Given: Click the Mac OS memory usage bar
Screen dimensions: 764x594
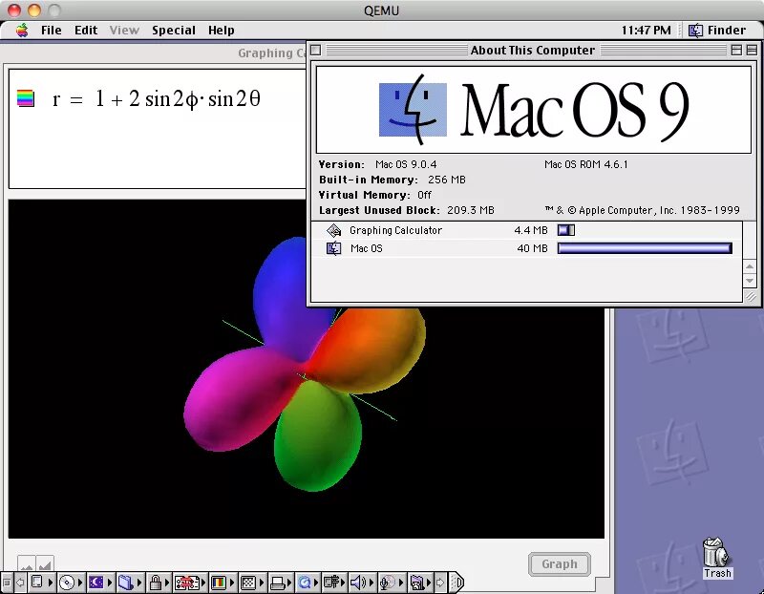Looking at the screenshot, I should click(645, 248).
